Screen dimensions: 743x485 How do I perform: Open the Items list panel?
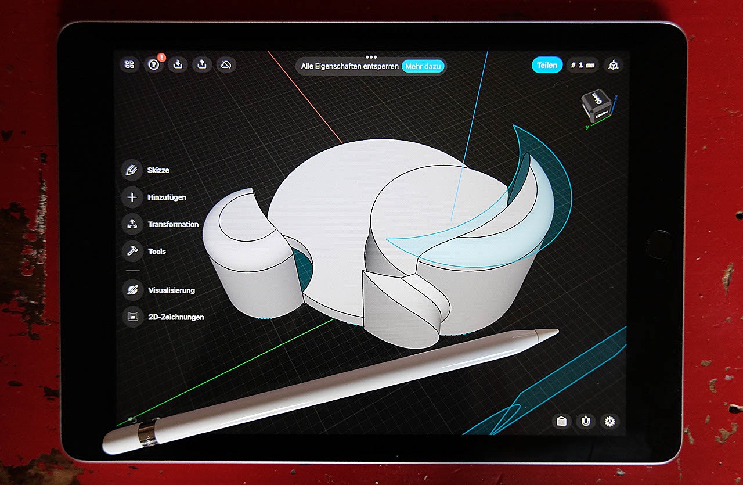click(560, 422)
